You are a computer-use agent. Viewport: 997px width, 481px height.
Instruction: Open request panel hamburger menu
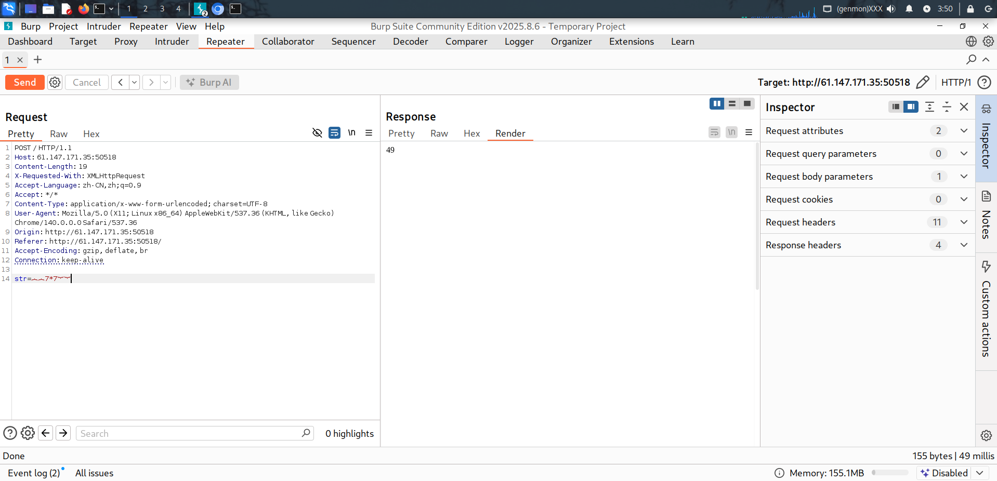point(369,132)
